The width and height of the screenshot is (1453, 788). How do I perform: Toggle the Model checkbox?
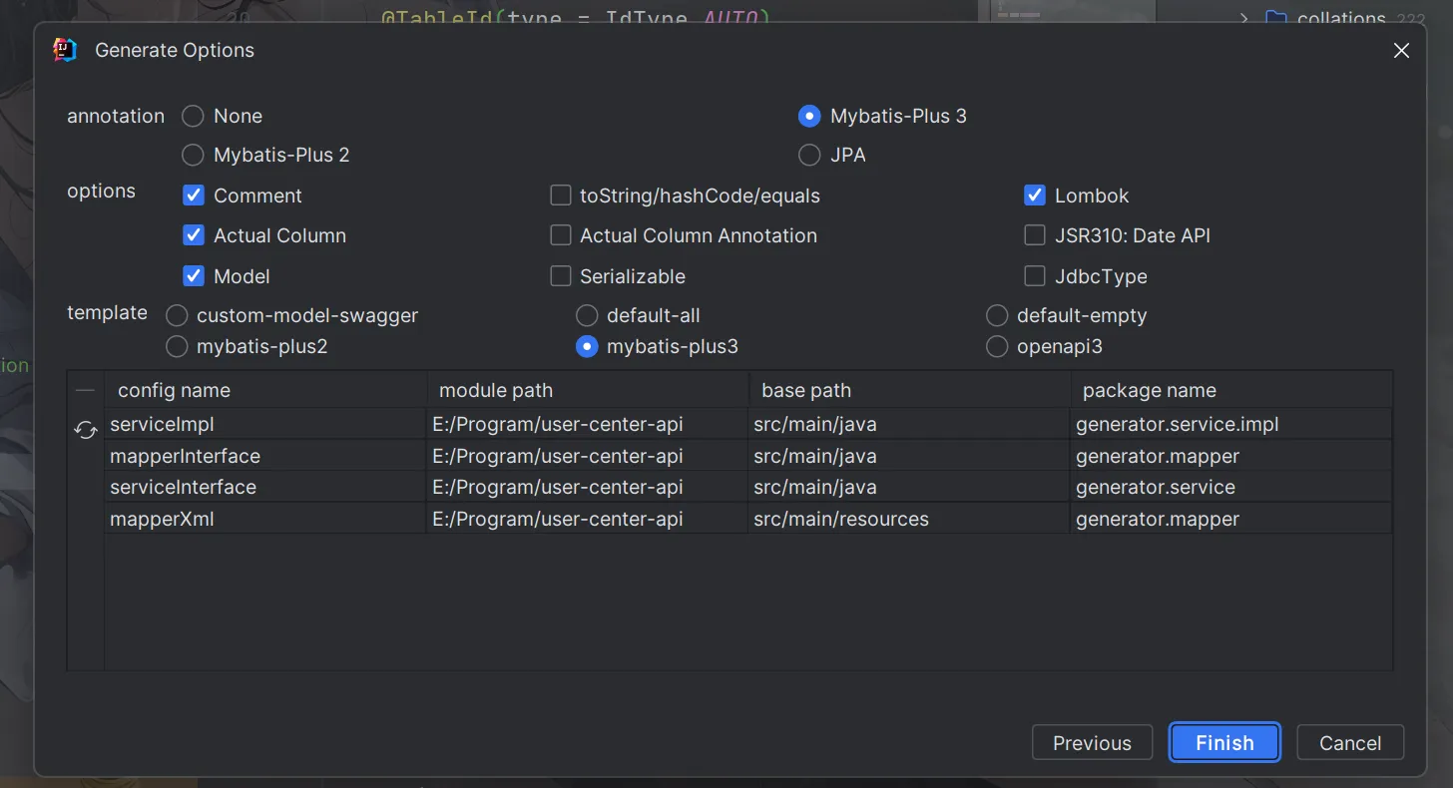pyautogui.click(x=194, y=276)
